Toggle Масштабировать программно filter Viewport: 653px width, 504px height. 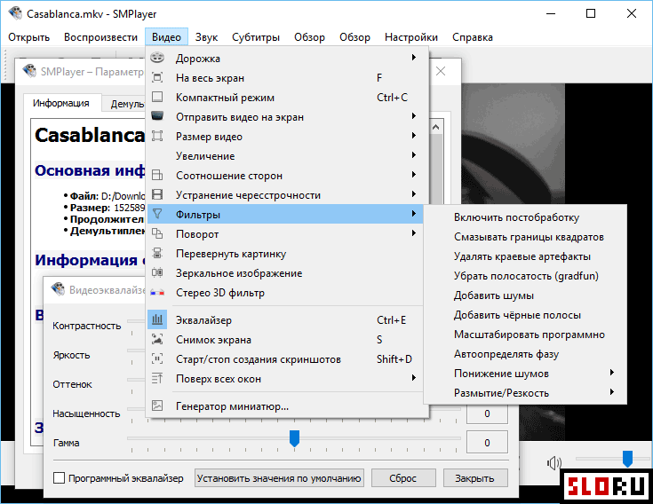pos(525,335)
